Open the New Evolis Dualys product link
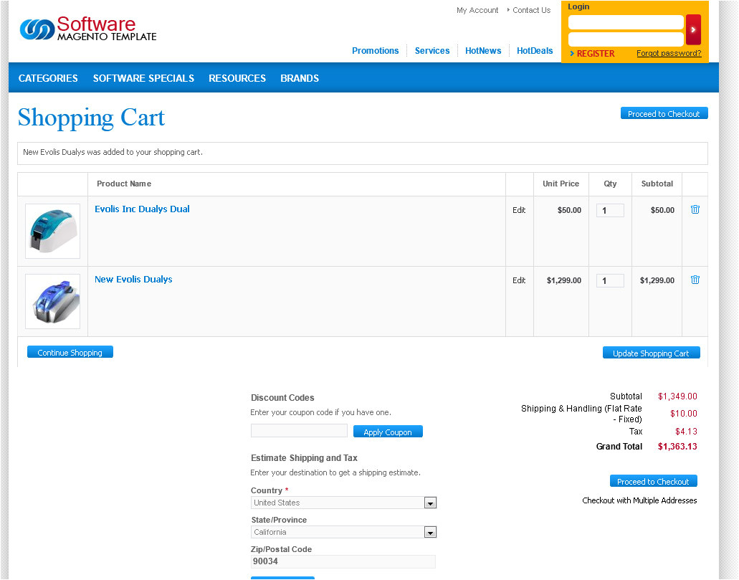The height and width of the screenshot is (580, 739). (133, 279)
